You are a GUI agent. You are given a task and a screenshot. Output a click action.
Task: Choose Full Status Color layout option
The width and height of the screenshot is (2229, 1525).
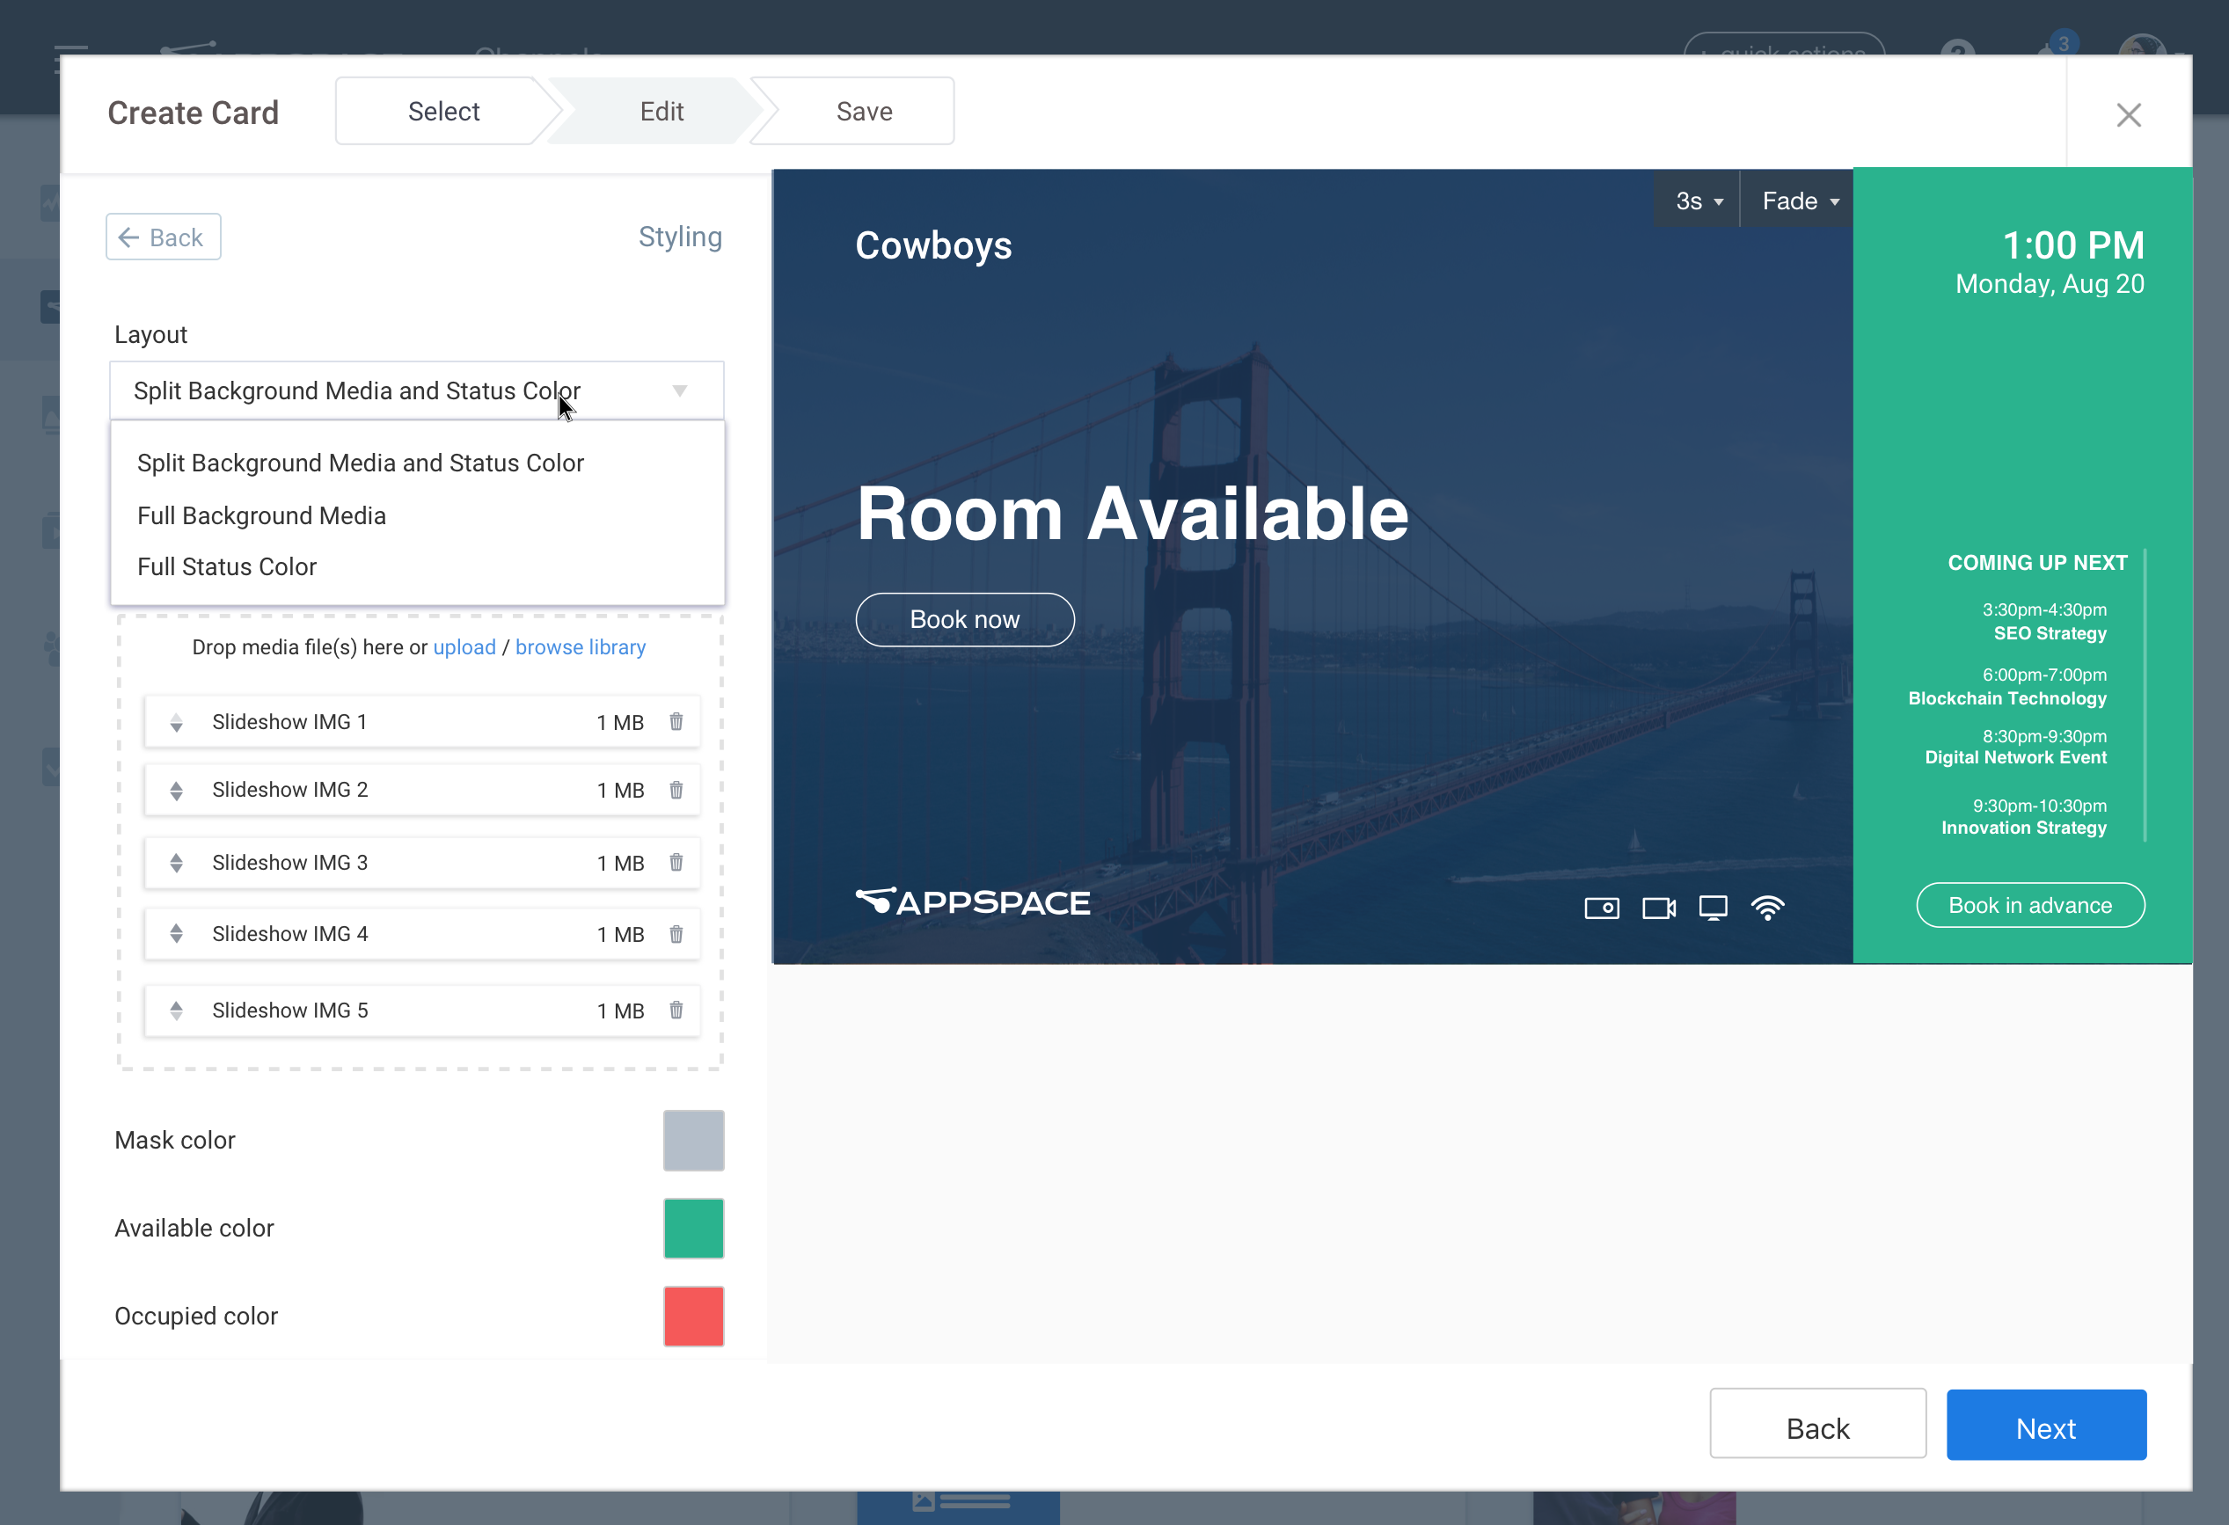226,565
